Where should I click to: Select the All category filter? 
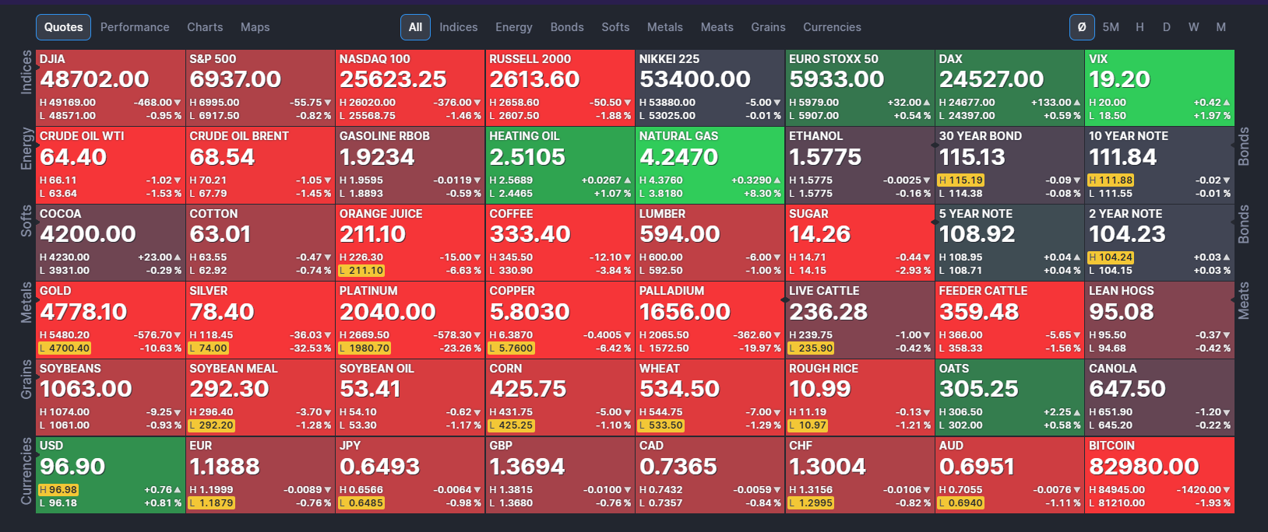[416, 27]
